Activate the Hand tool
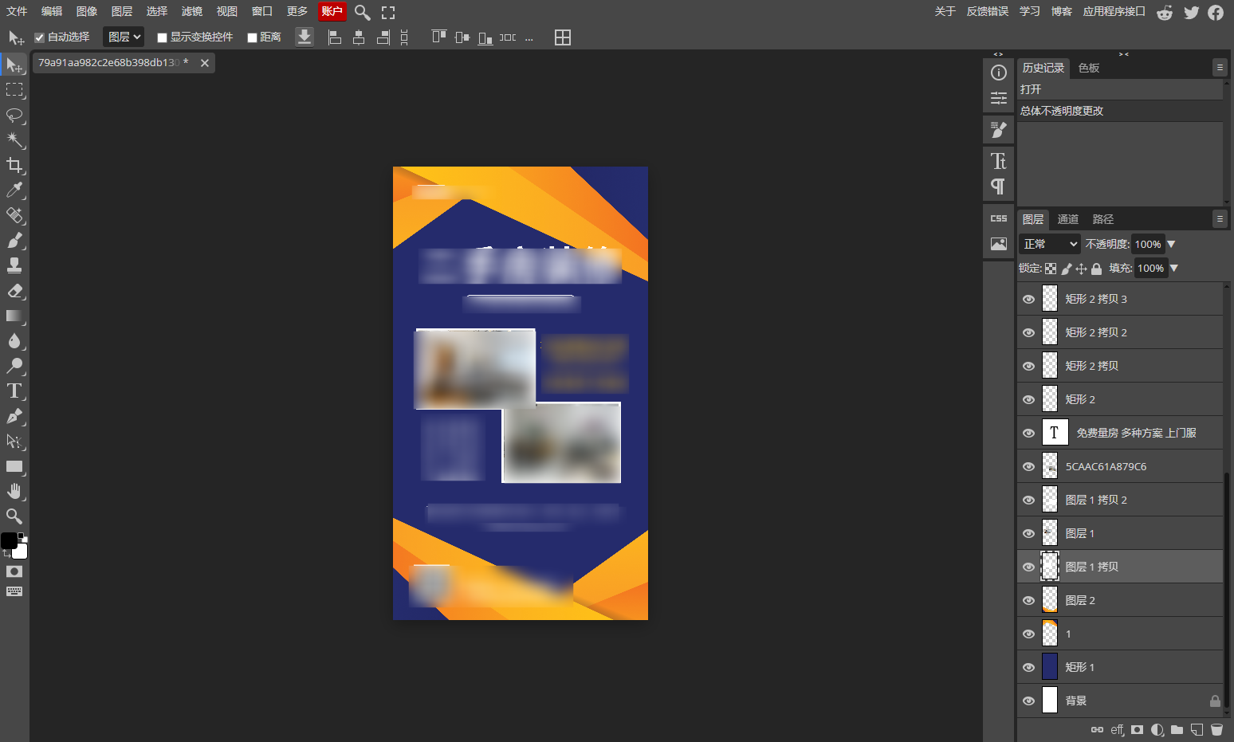 [x=14, y=491]
